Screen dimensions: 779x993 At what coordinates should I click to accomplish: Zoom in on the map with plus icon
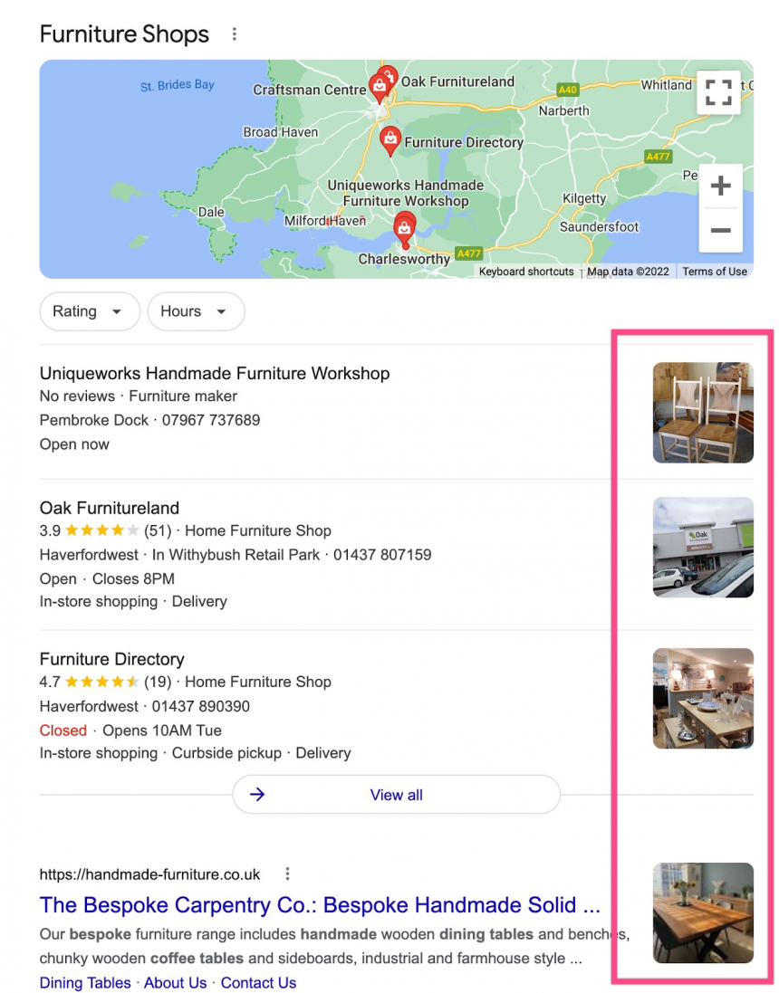click(x=720, y=186)
